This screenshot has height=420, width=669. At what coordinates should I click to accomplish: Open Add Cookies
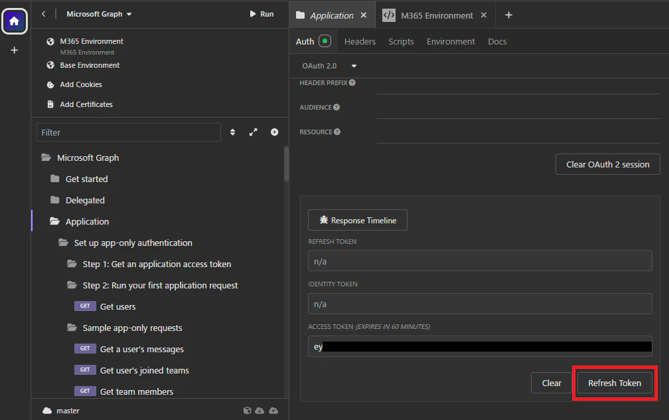pyautogui.click(x=81, y=84)
